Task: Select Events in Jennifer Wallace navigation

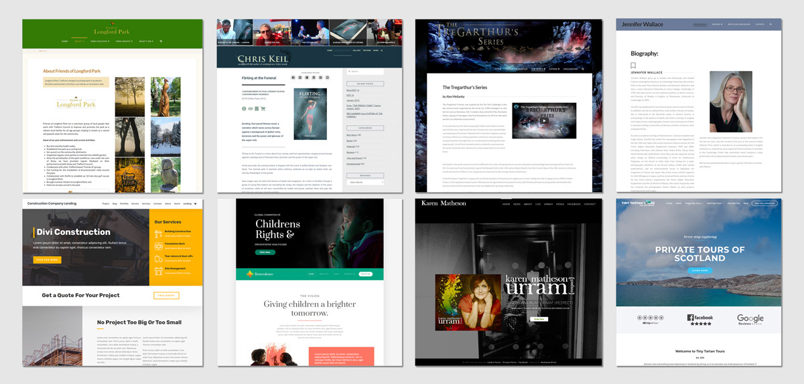Action: tap(759, 25)
